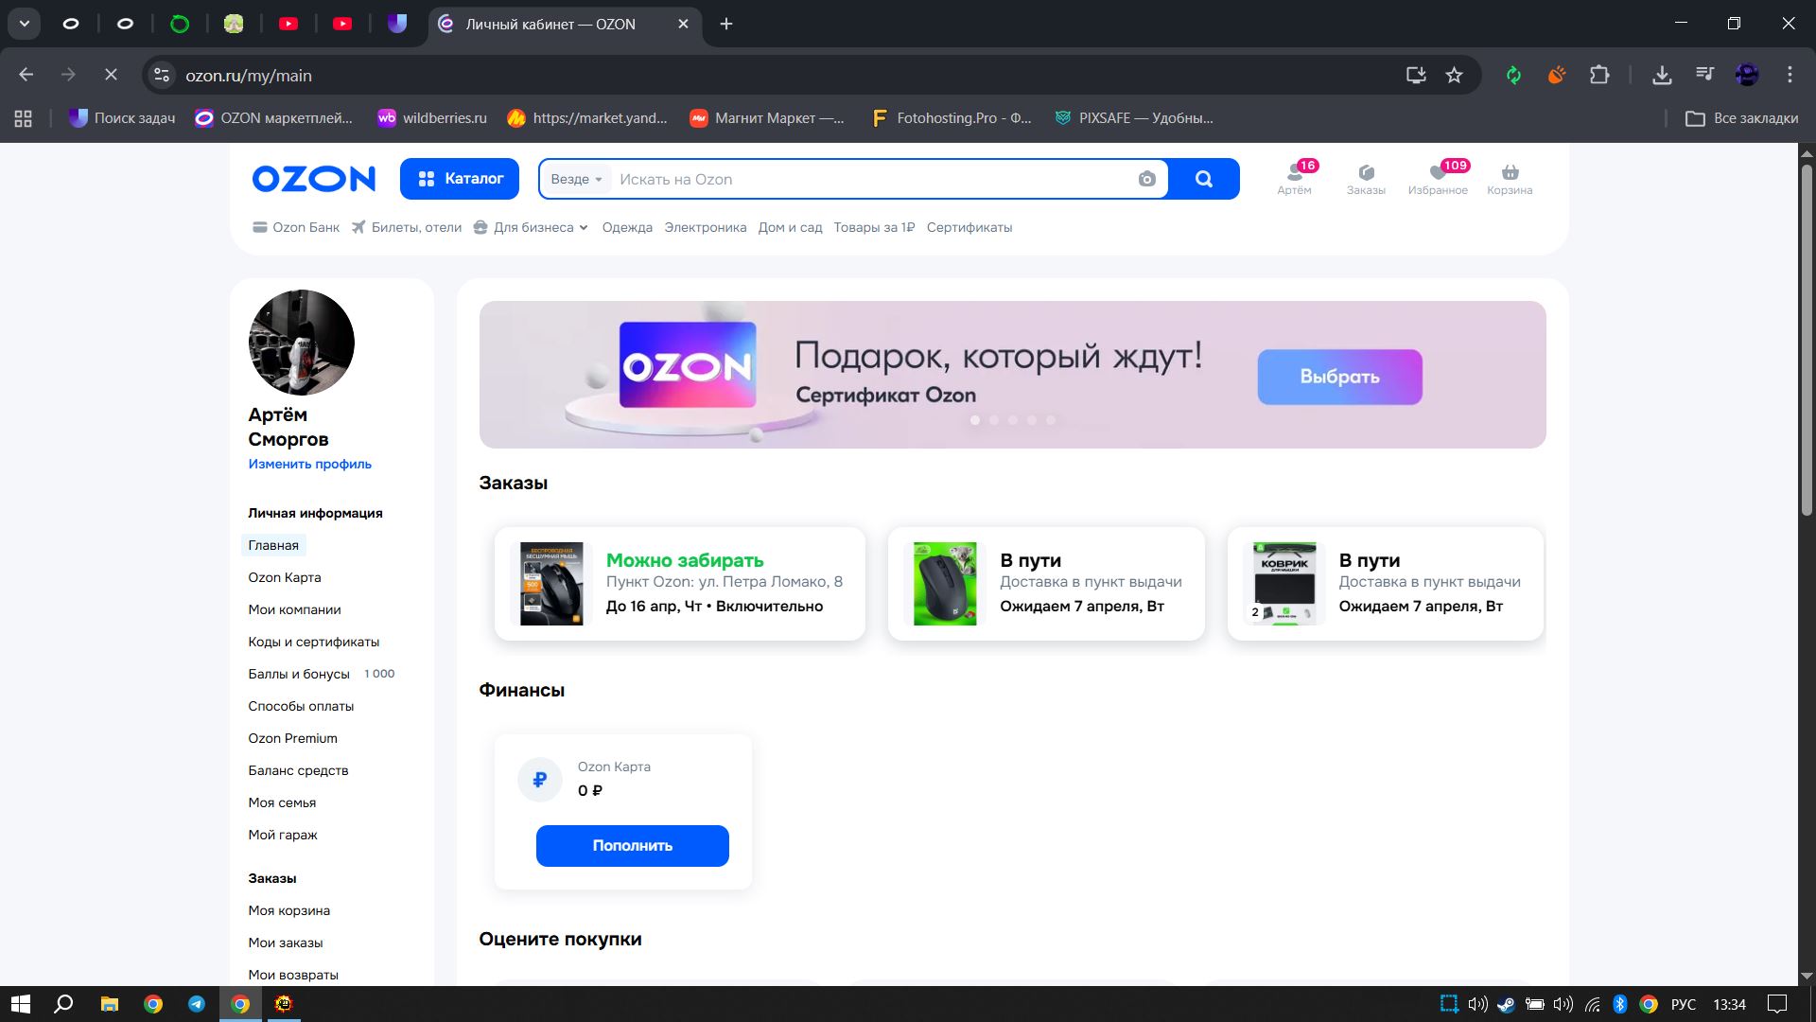Open Chrome extensions puzzle icon
Image resolution: width=1816 pixels, height=1022 pixels.
point(1599,76)
